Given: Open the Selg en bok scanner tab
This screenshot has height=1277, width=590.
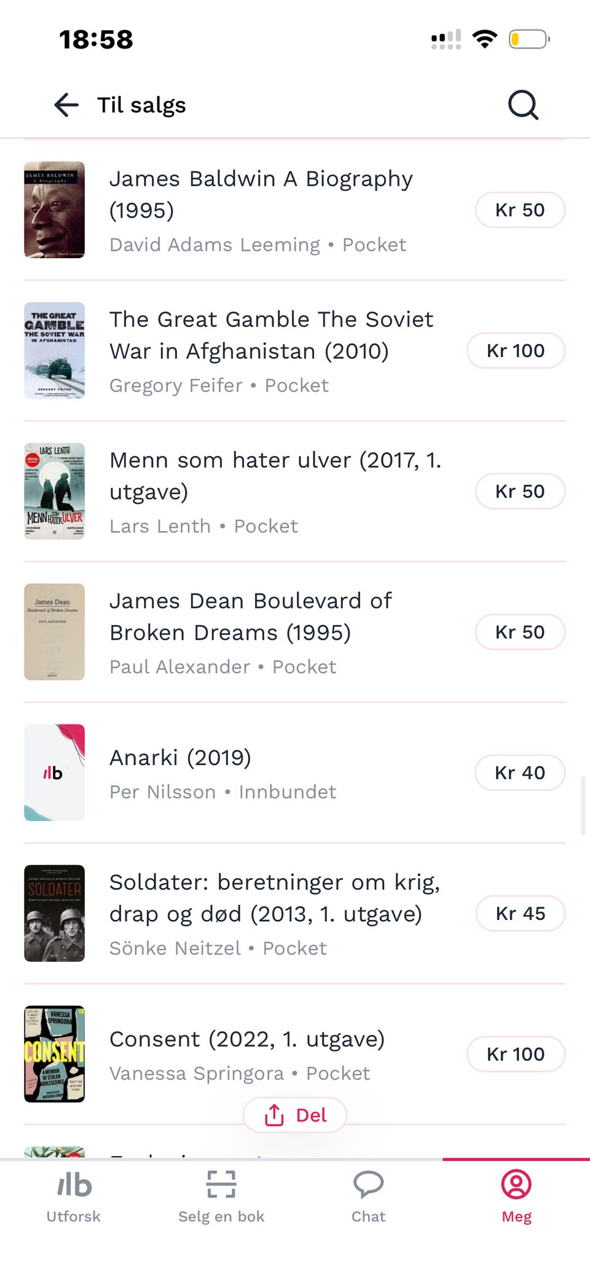Looking at the screenshot, I should 221,1197.
